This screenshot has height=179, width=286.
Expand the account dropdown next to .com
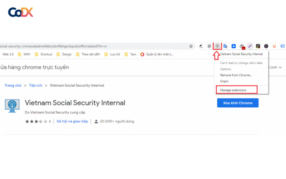click(280, 67)
